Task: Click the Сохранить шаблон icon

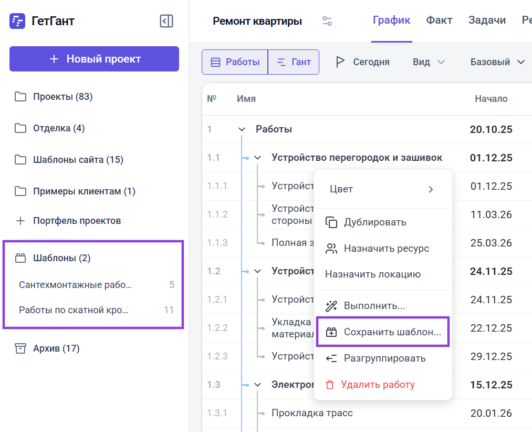Action: (331, 332)
